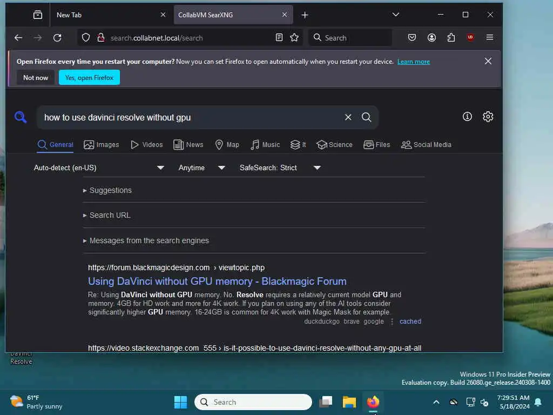Expand Messages from the search engines
This screenshot has width=553, height=415.
(146, 240)
